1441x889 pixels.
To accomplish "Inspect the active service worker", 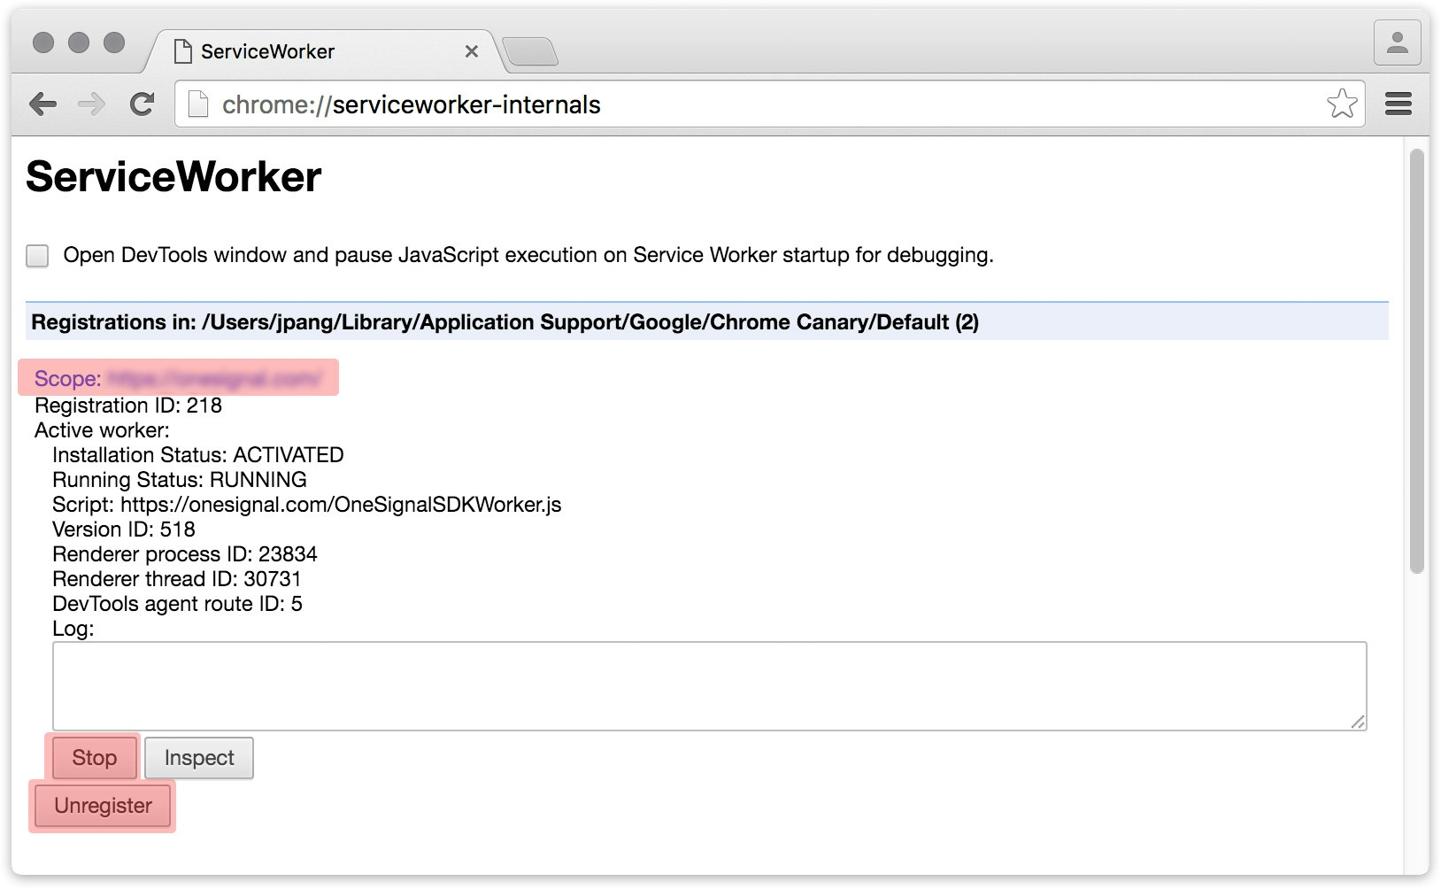I will [x=199, y=758].
